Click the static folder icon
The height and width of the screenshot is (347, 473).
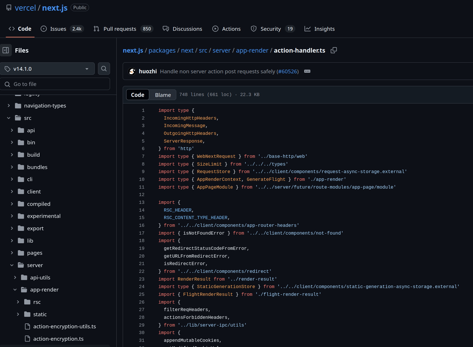[27, 314]
